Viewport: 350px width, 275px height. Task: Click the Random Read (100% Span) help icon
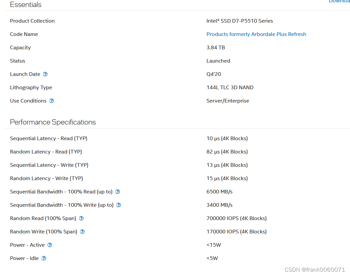pos(81,218)
